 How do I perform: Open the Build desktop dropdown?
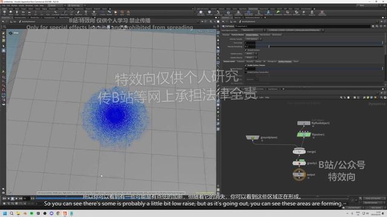[x=56, y=5]
